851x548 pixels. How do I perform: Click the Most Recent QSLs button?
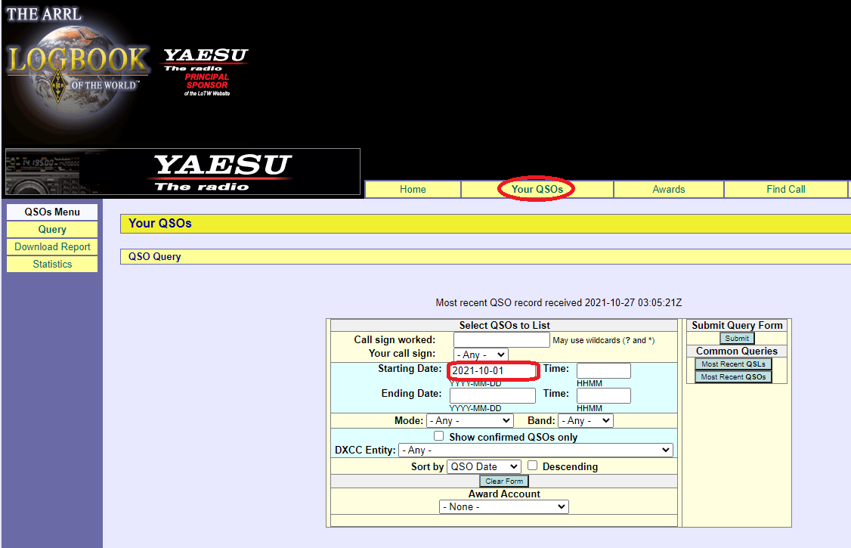point(732,364)
